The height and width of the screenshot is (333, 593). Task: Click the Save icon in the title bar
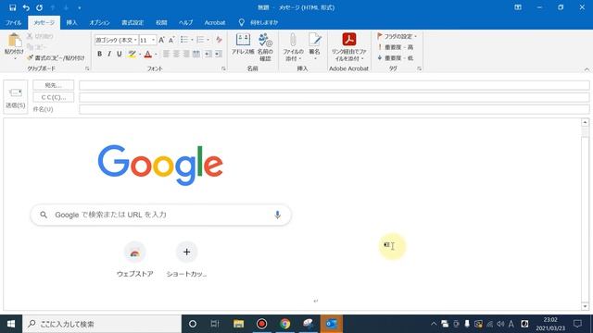12,7
